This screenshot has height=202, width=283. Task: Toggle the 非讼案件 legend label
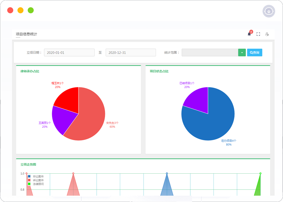coord(38,176)
